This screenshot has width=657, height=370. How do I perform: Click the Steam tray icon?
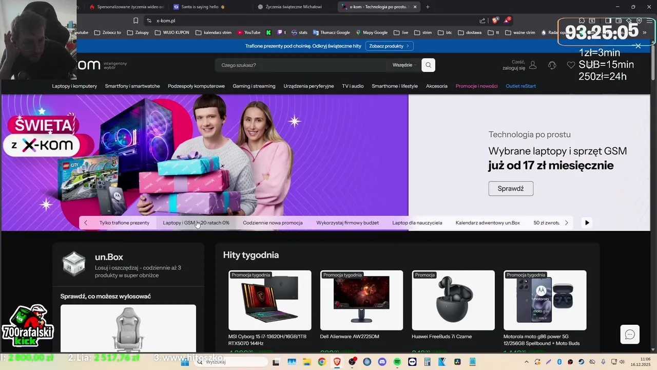pos(581,362)
